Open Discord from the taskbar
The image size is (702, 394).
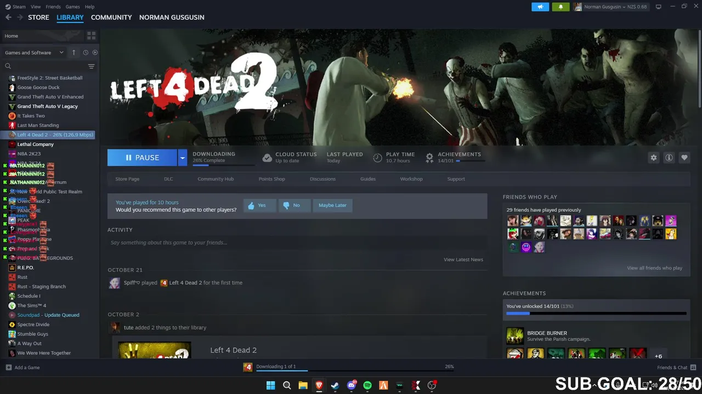click(352, 385)
